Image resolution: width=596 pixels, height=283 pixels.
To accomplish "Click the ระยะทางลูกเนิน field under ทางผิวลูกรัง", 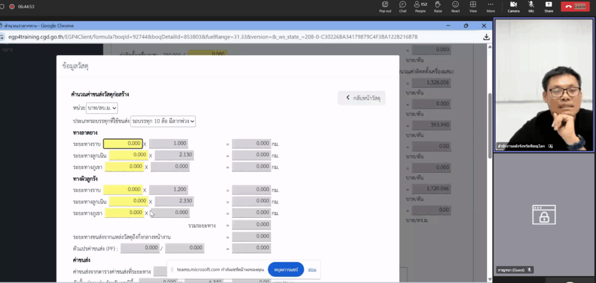I will [x=128, y=201].
